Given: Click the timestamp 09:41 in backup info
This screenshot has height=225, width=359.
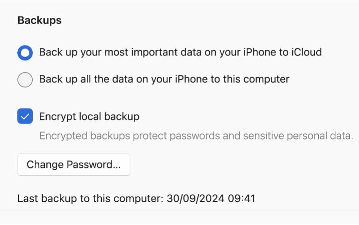Looking at the screenshot, I should pyautogui.click(x=241, y=198).
